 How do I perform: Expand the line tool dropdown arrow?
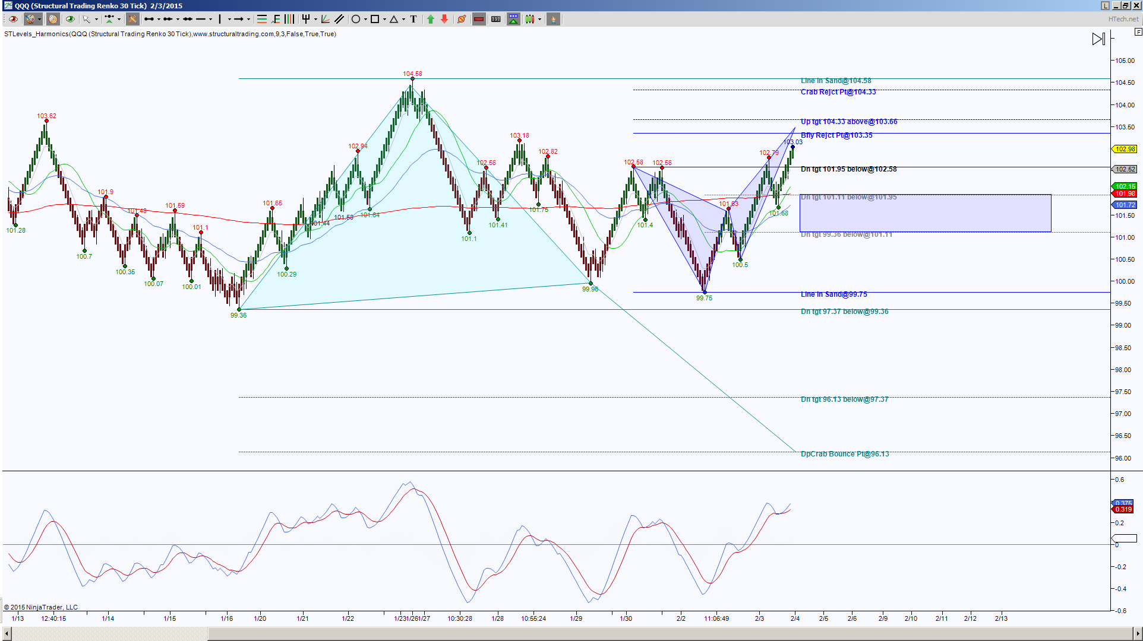click(x=159, y=19)
